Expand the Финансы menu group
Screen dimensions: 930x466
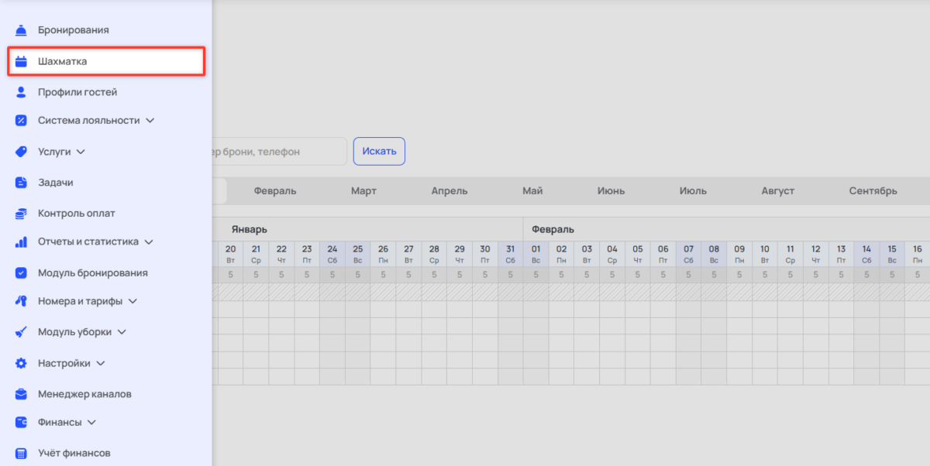pos(91,423)
